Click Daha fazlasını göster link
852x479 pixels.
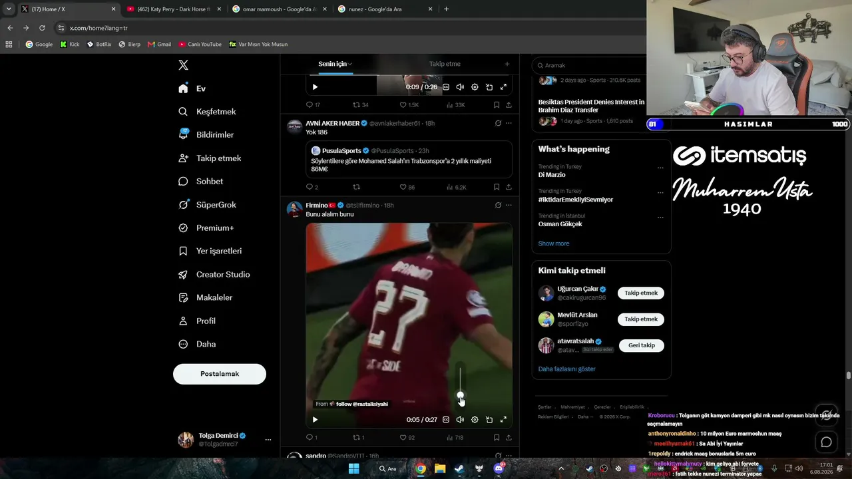(567, 369)
